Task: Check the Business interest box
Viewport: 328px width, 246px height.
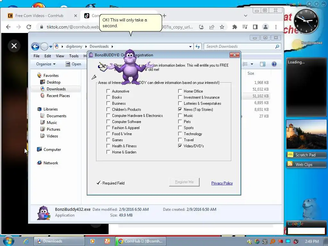Action: [x=108, y=103]
